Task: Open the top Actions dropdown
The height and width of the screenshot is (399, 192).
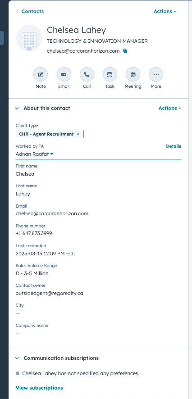Action: [x=165, y=11]
